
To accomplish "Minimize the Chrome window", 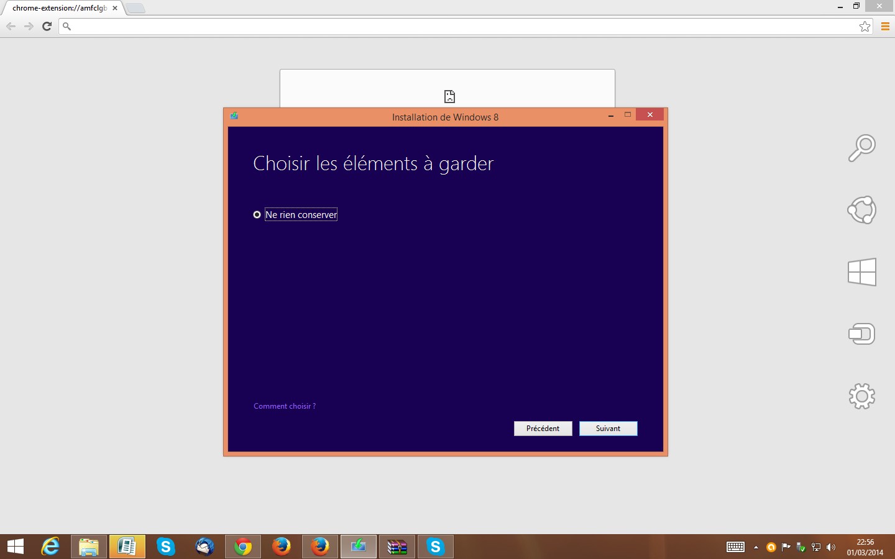I will [x=840, y=6].
